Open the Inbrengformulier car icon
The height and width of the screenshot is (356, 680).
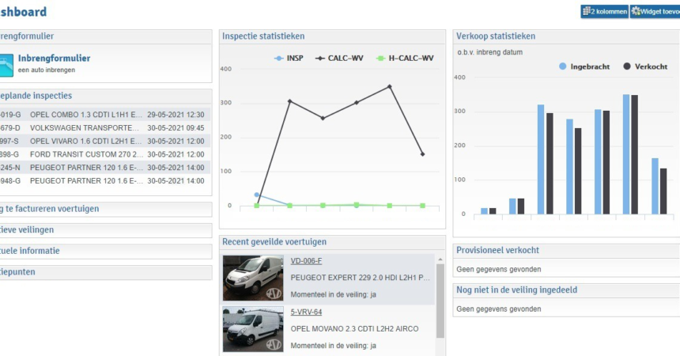pyautogui.click(x=5, y=64)
